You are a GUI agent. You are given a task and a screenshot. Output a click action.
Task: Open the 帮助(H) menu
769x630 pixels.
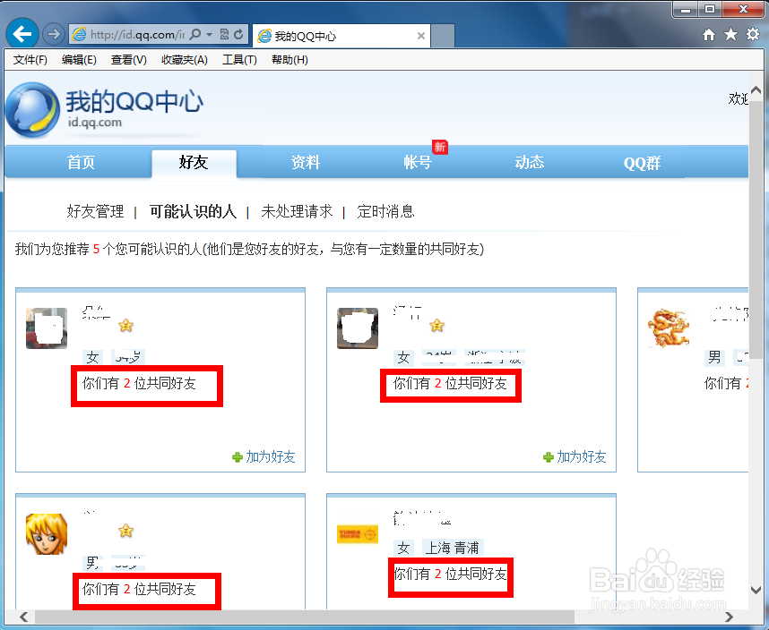[x=289, y=60]
